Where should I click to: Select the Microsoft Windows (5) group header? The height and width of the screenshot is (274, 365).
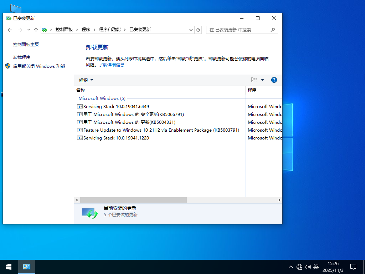[102, 98]
